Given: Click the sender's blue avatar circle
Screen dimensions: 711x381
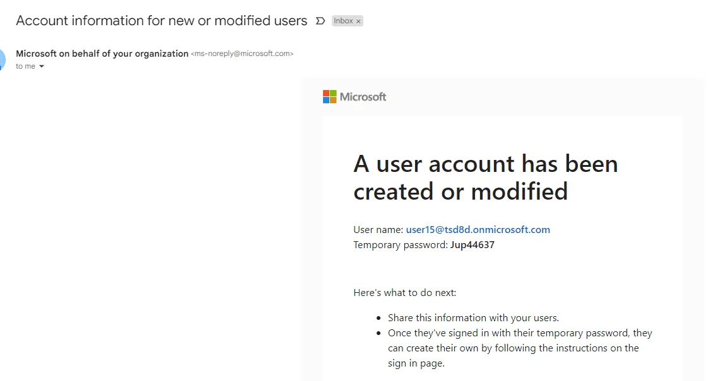Looking at the screenshot, I should pyautogui.click(x=3, y=59).
